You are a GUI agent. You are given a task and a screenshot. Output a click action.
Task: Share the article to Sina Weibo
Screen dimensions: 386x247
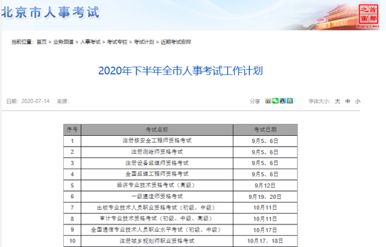pyautogui.click(x=268, y=101)
